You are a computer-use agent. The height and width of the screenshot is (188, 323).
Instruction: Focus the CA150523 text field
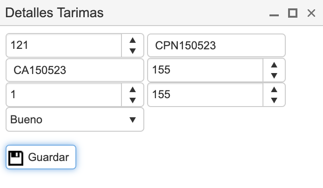75,70
